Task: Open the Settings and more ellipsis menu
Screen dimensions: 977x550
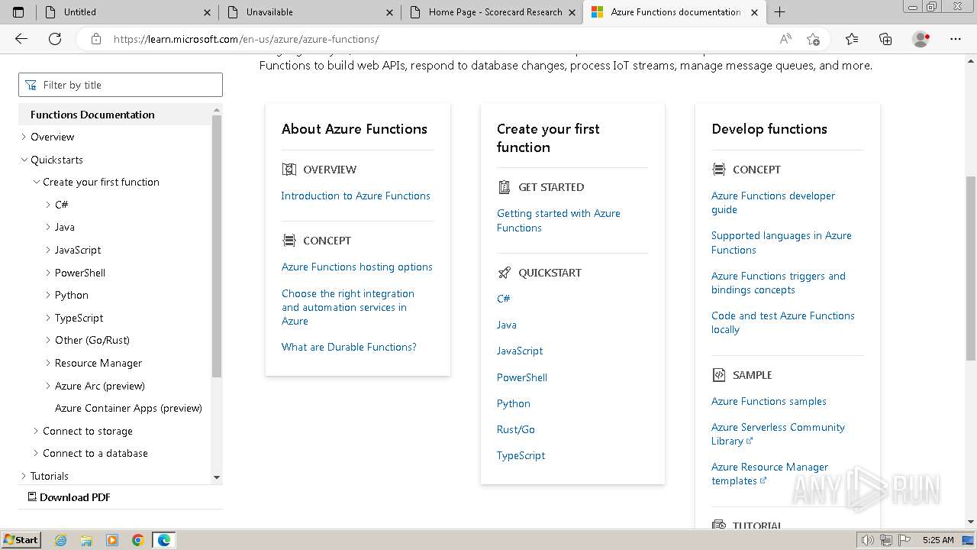Action: (956, 39)
